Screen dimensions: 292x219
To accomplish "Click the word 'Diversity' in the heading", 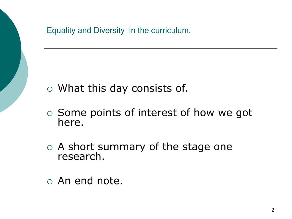I will tap(109, 31).
